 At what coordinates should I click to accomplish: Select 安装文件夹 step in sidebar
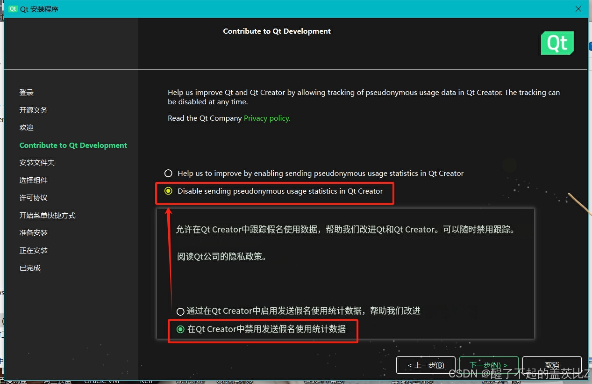(x=37, y=163)
